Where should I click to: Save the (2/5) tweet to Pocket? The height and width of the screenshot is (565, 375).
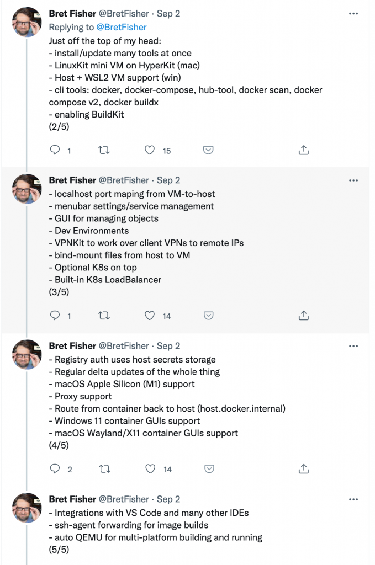209,150
